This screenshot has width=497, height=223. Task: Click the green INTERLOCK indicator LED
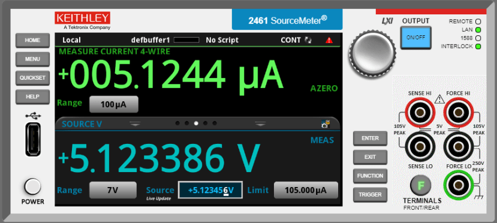click(x=478, y=47)
